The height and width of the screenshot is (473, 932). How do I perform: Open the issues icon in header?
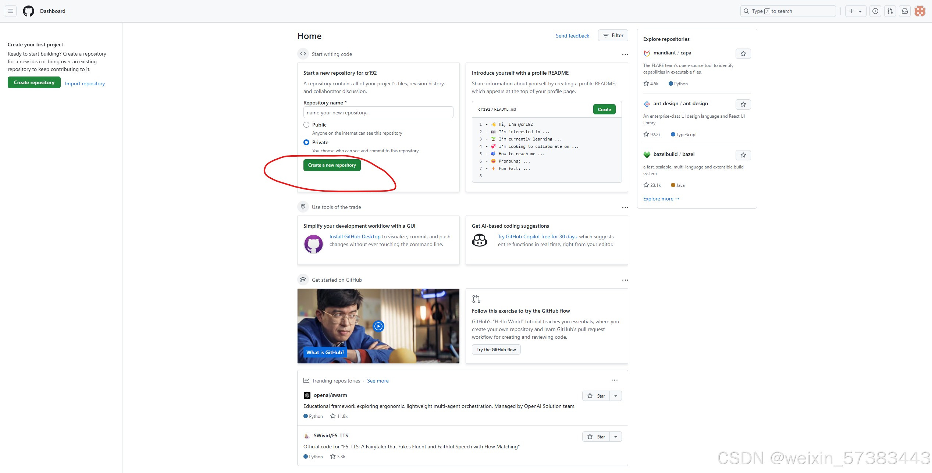875,11
